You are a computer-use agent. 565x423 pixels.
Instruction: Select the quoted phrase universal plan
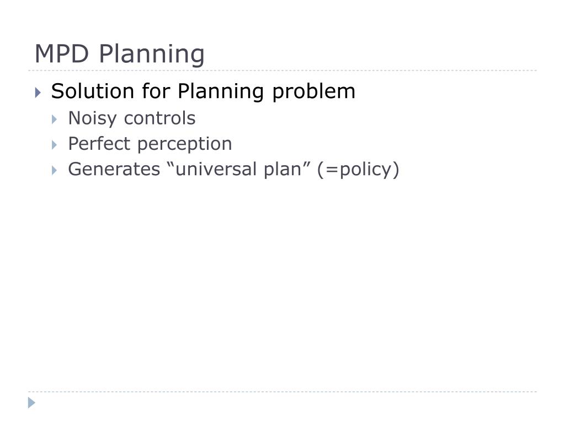[x=239, y=169]
